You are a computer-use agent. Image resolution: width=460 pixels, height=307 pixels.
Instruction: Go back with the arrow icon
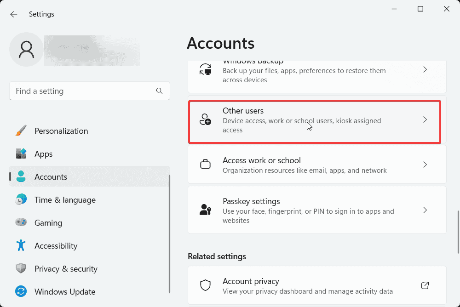14,14
